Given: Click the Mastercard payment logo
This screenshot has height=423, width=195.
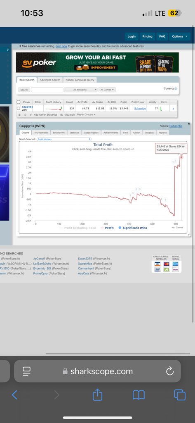Looking at the screenshot, I should coord(167,264).
